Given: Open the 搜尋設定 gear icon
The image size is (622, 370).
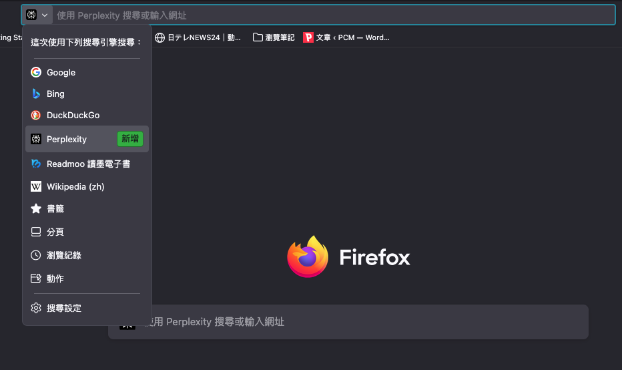Looking at the screenshot, I should [x=36, y=308].
